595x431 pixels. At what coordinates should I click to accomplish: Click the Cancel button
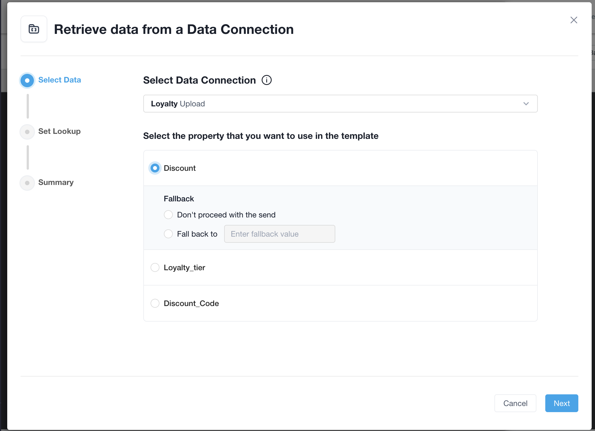[x=516, y=403]
